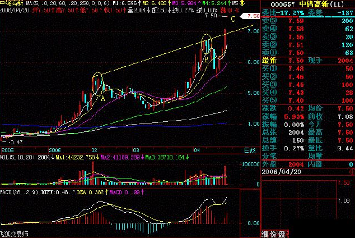Click the M5 down arrow indicator
Viewport: 355px width, 238px height.
click(238, 3)
